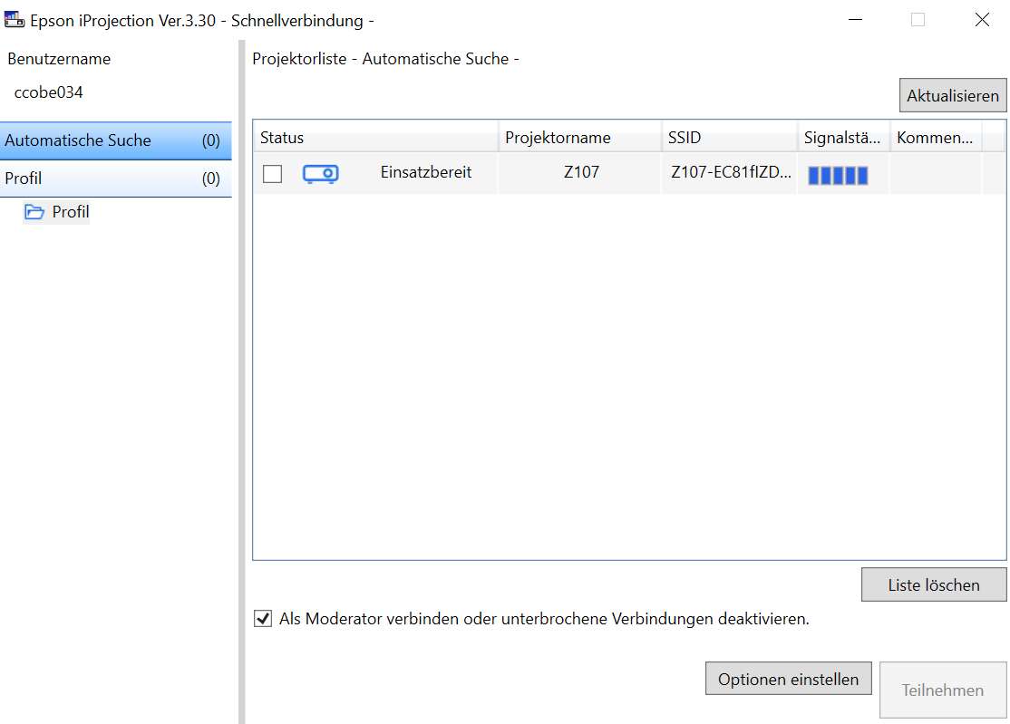Select the Automatische Suche tab
The height and width of the screenshot is (724, 1010).
(116, 140)
